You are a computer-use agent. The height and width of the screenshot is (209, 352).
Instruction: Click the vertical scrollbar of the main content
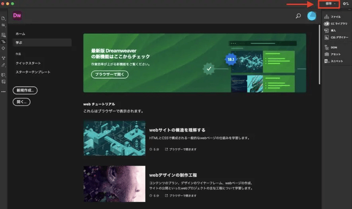(x=319, y=54)
